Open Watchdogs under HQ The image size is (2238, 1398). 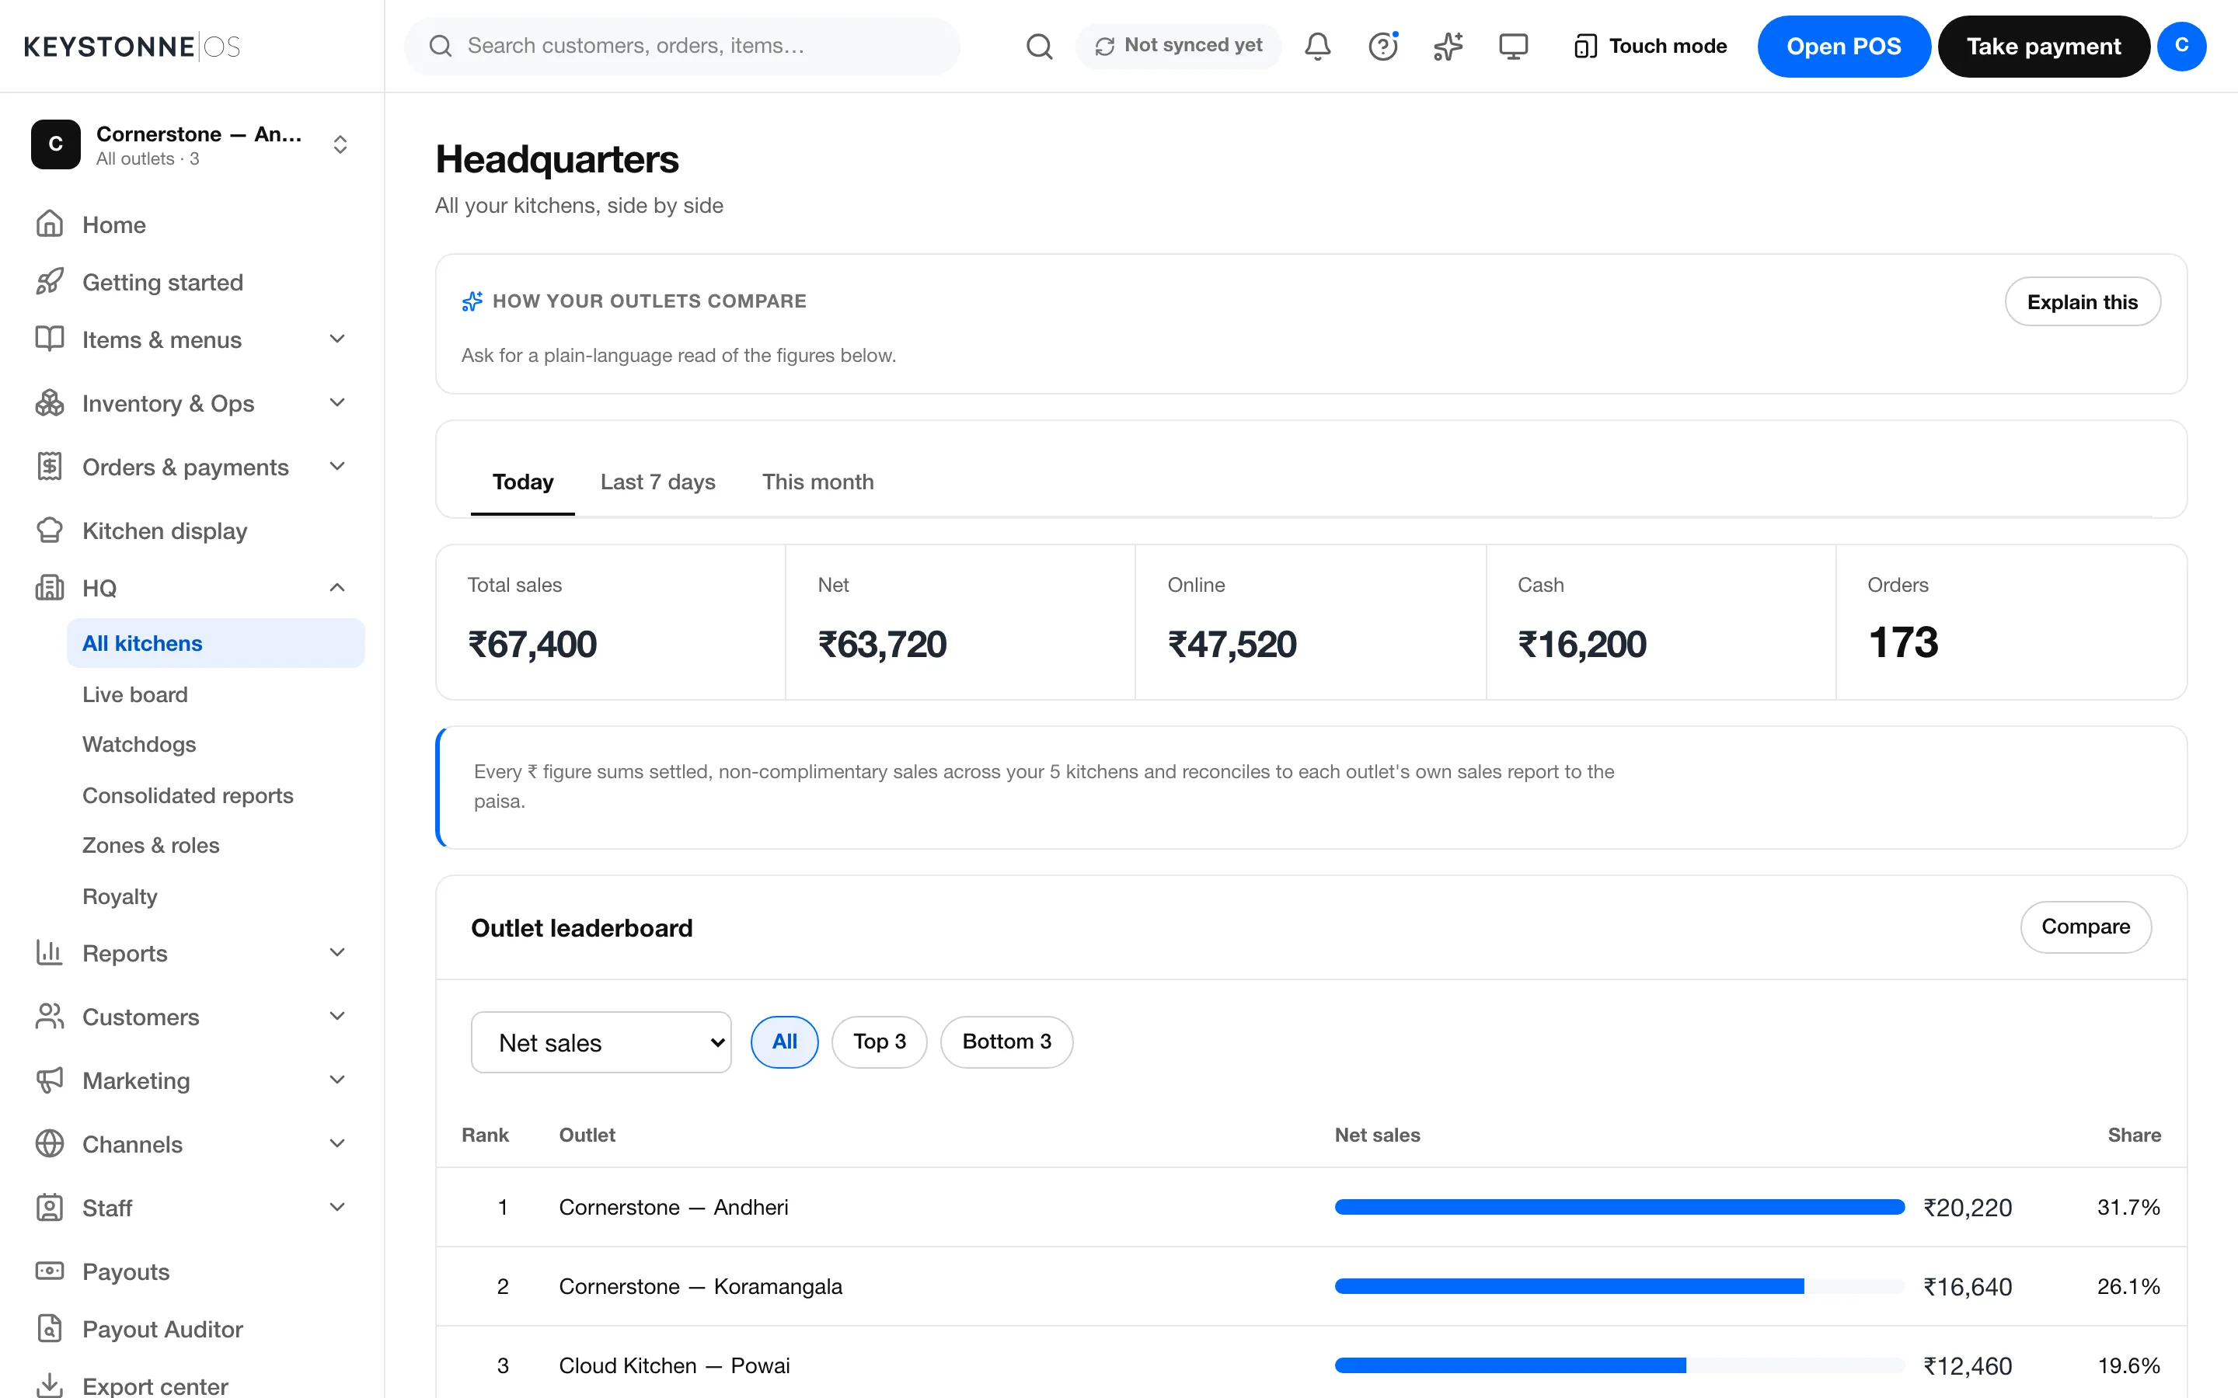pyautogui.click(x=215, y=744)
